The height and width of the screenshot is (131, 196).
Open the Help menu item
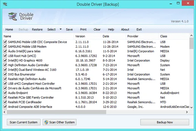coord(111,29)
